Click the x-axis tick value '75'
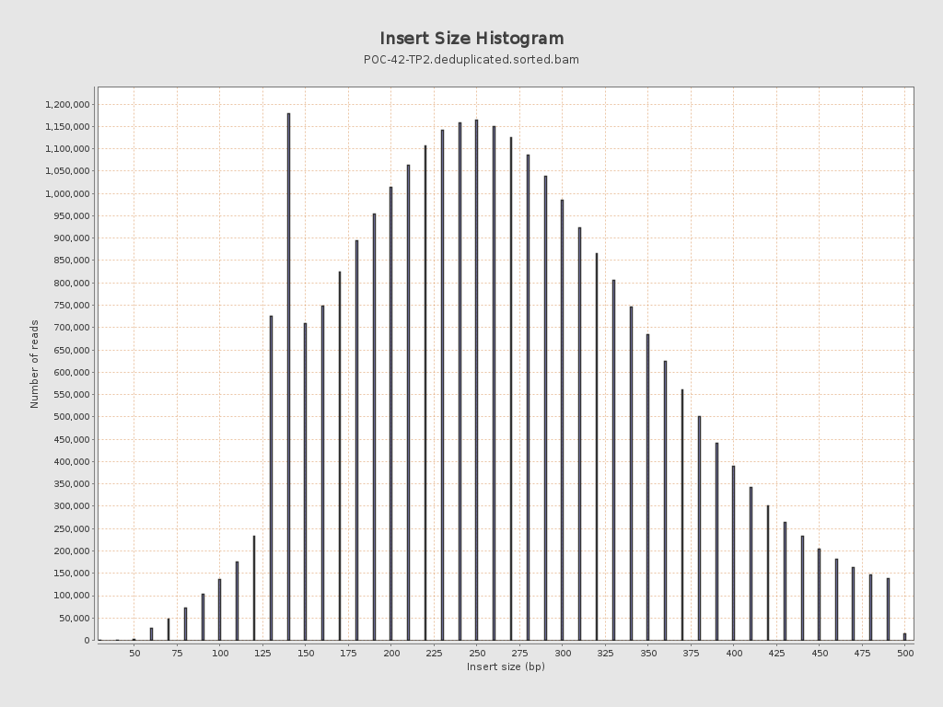Viewport: 943px width, 707px height. click(177, 654)
